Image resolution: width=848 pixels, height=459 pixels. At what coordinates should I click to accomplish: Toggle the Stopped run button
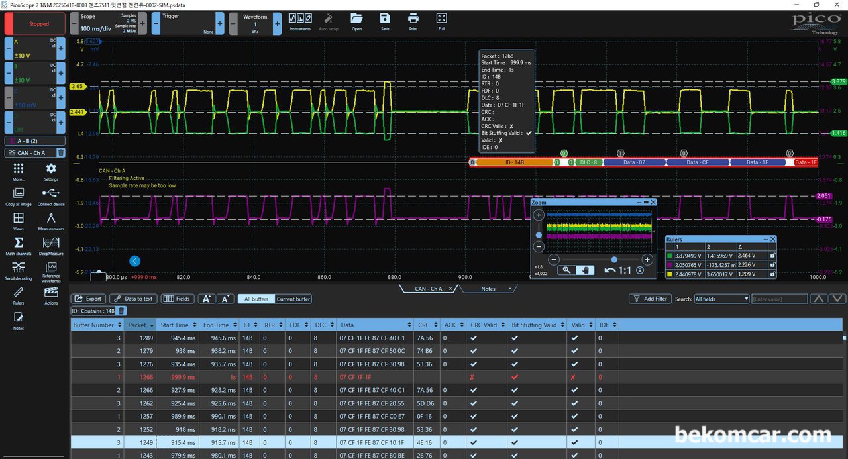point(34,24)
